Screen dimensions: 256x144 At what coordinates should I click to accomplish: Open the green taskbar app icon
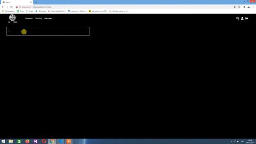pyautogui.click(x=19, y=141)
